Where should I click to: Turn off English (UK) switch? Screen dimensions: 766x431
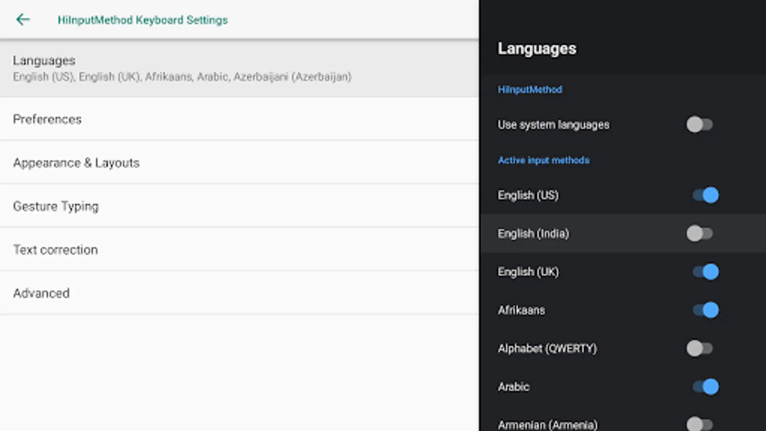click(705, 272)
